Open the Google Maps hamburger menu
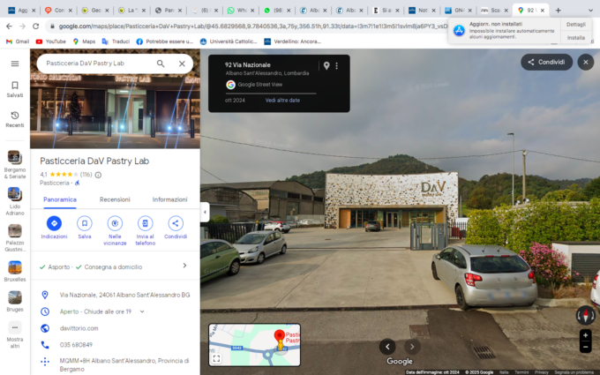The height and width of the screenshot is (375, 600). (x=15, y=64)
